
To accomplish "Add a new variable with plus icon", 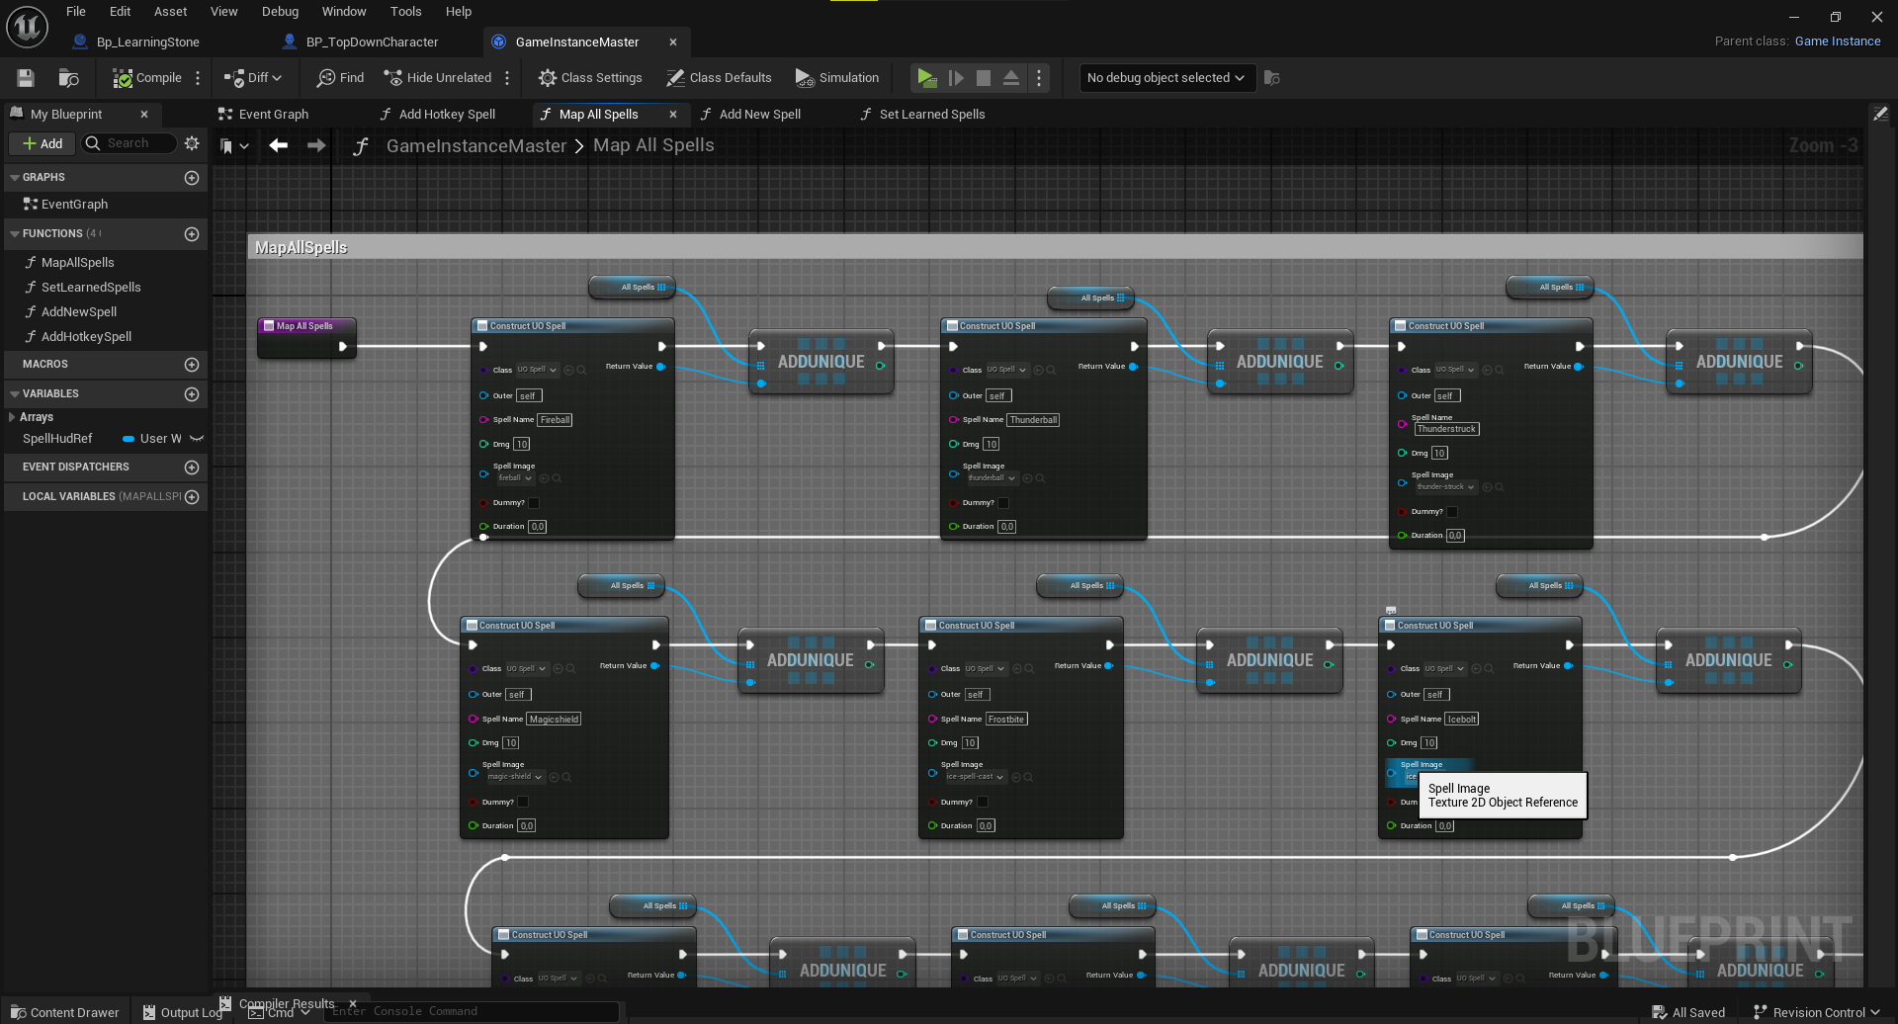I will (192, 394).
